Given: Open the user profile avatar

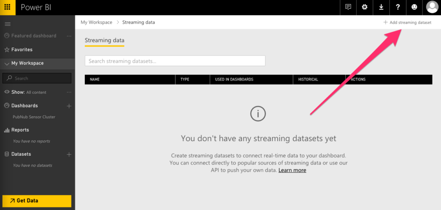Looking at the screenshot, I should (432, 7).
